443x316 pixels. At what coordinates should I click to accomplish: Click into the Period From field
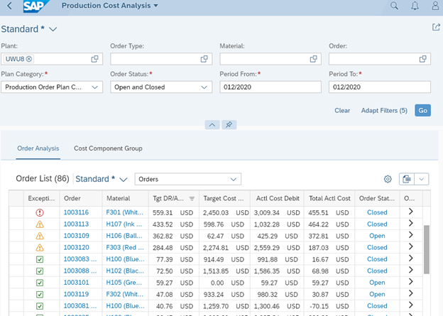(x=270, y=87)
